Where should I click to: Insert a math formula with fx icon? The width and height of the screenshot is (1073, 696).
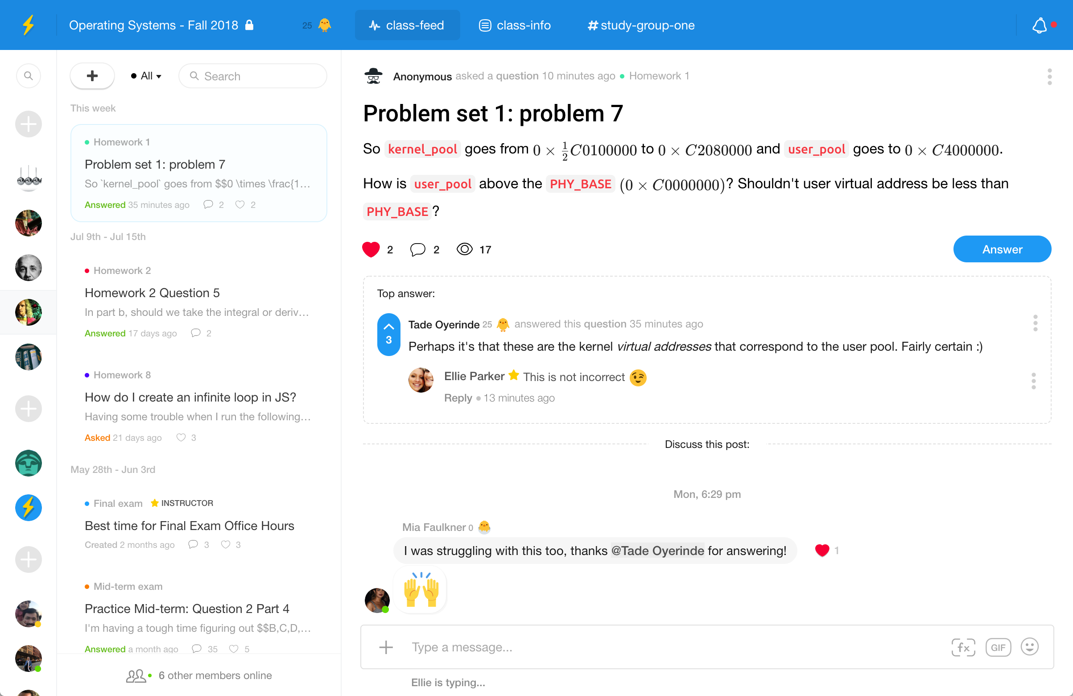(x=963, y=647)
